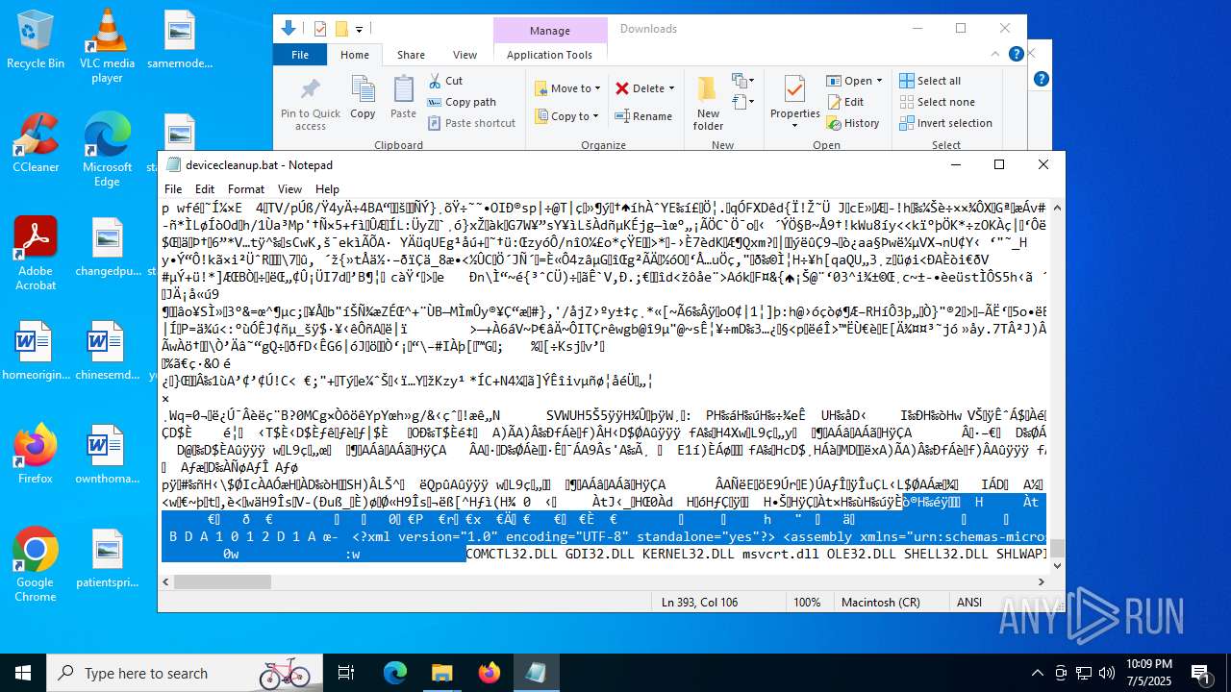Click Notepad horizontal scrollbar thumb
The height and width of the screenshot is (692, 1231).
pos(222,581)
